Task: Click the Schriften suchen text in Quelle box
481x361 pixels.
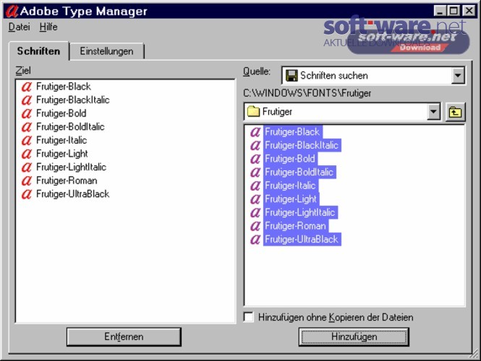Action: (334, 76)
